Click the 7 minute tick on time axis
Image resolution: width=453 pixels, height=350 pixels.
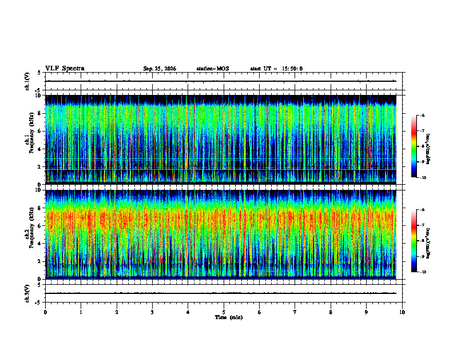(295, 312)
